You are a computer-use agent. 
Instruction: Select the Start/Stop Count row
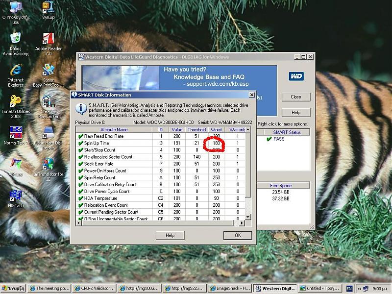coord(160,150)
